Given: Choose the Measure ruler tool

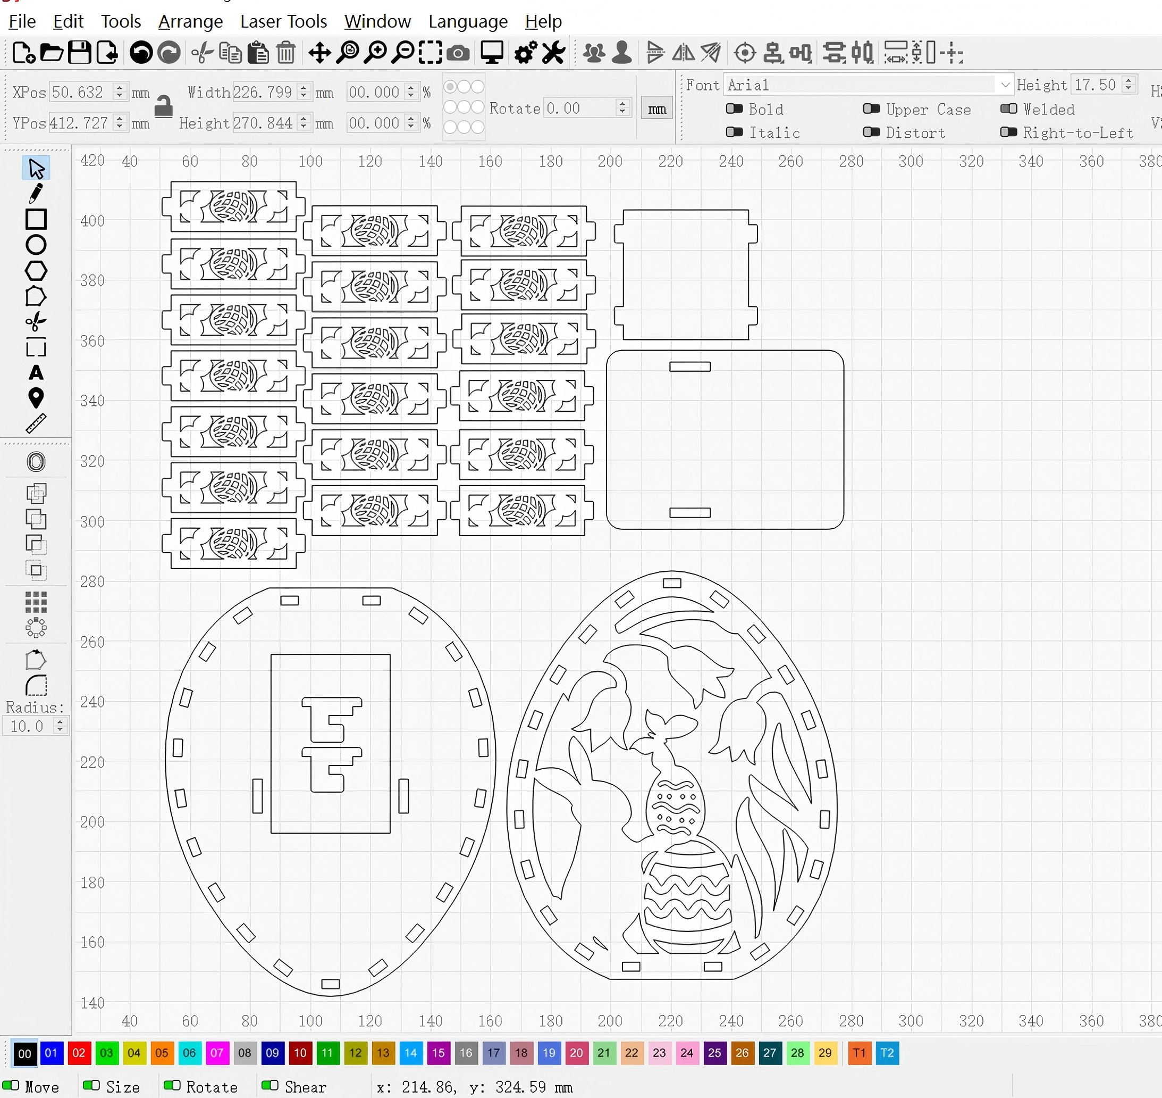Looking at the screenshot, I should (x=36, y=424).
